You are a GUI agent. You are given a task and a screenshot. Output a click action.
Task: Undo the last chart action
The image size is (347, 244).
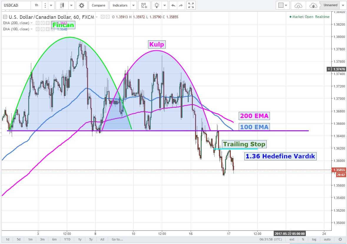click(x=173, y=5)
